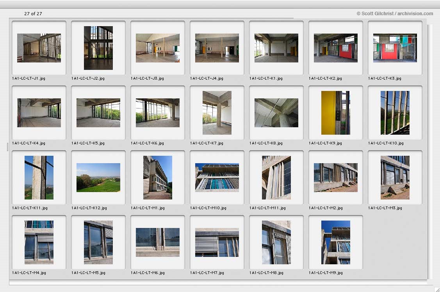Select the 1A1-LC-LT-M10.jpg thumbnail
This screenshot has width=440, height=292.
(x=217, y=178)
